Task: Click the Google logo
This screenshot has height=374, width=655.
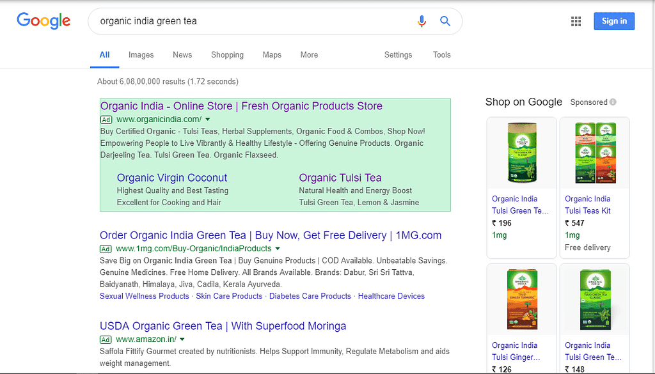Action: click(43, 20)
